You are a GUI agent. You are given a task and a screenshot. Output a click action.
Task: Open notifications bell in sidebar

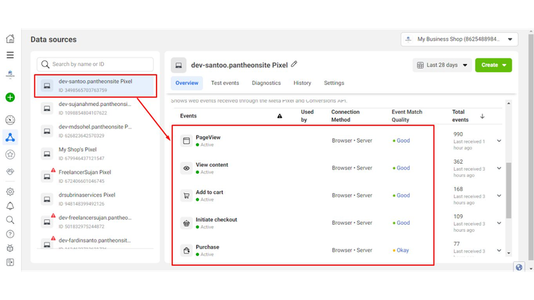point(10,206)
